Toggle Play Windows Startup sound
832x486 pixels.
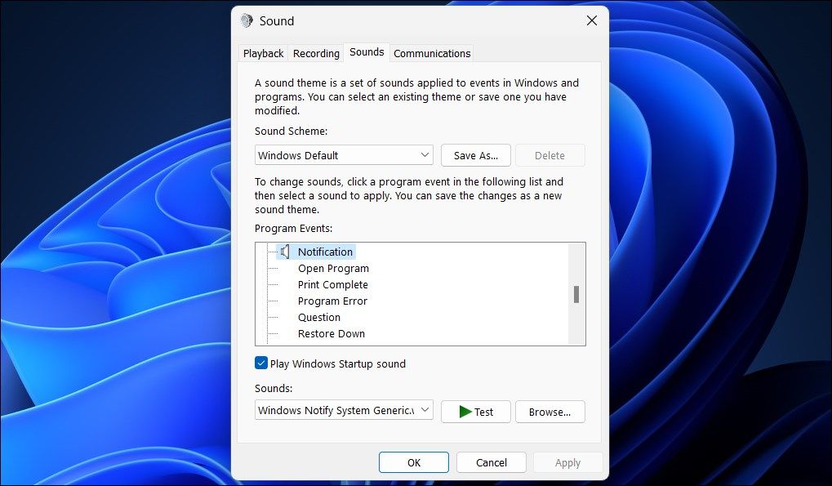click(x=262, y=363)
